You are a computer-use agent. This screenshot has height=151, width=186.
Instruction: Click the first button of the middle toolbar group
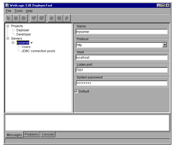pos(34,18)
